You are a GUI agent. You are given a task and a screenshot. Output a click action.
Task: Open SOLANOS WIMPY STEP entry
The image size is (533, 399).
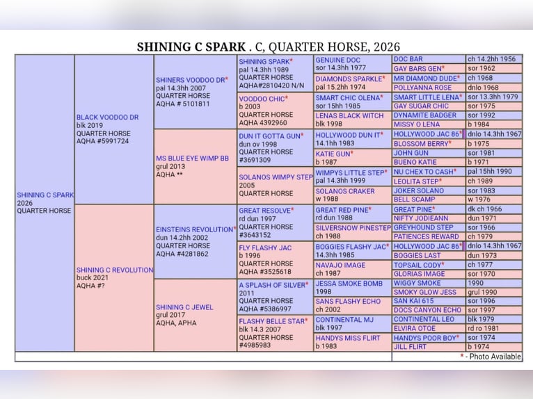tap(276, 177)
